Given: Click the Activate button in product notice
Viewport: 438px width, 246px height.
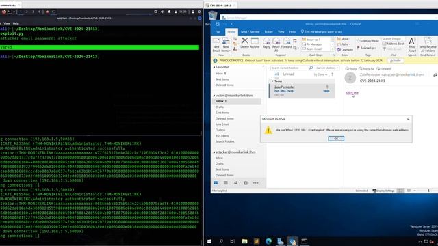Looking at the screenshot, I should [396, 61].
